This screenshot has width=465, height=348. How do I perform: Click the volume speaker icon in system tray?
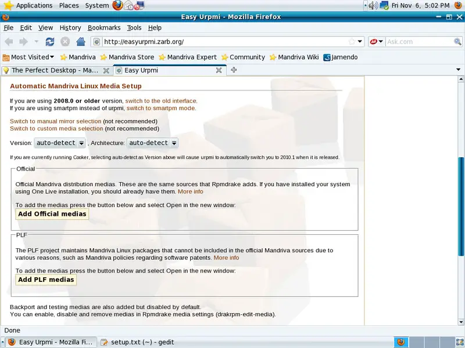[373, 5]
